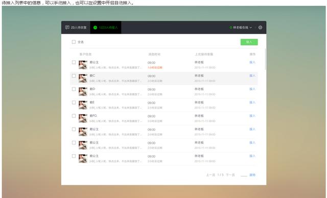Viewport: 327px width, 198px height.
Task: Click the green phone icon beside 1223人待接入
Action: [95, 28]
